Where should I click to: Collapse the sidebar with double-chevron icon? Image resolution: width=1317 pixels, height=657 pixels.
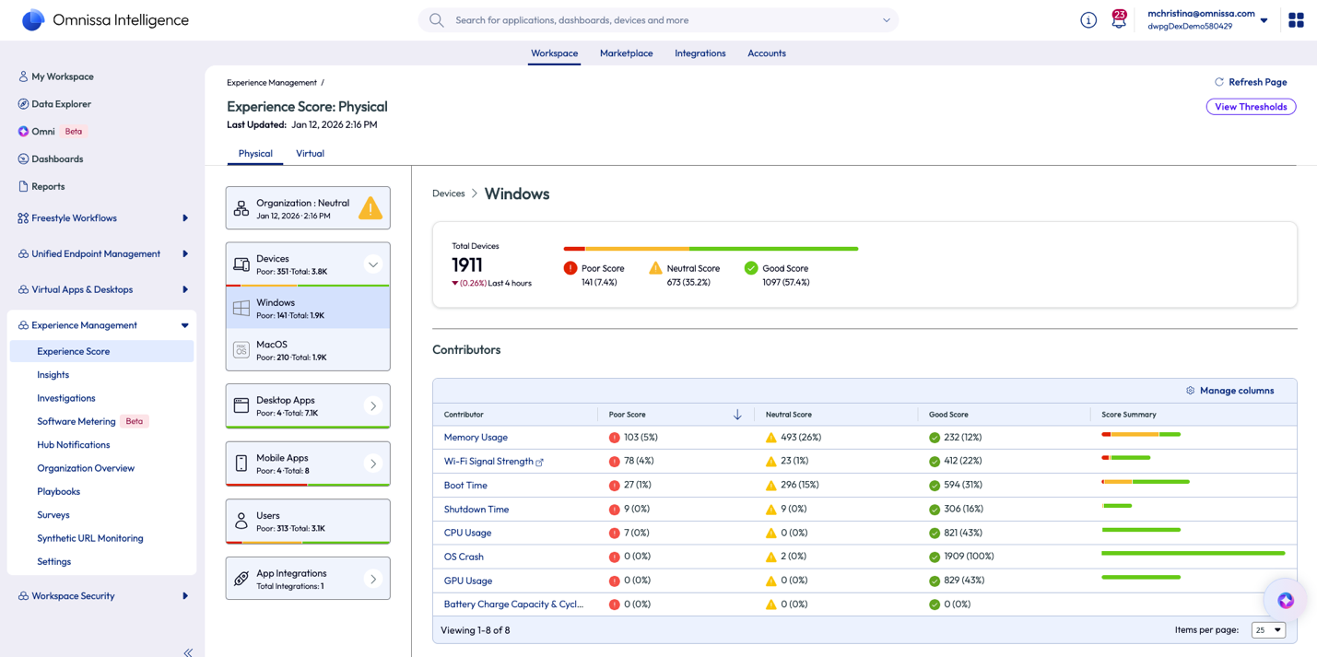click(188, 651)
